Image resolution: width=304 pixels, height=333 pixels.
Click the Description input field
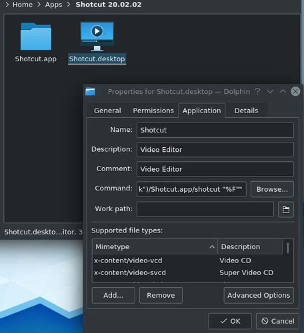pos(215,150)
